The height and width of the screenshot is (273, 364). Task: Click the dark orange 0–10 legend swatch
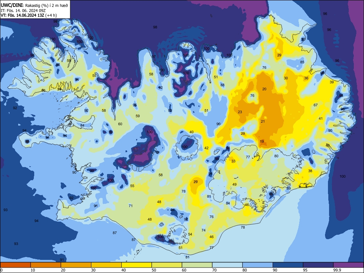click(15, 265)
